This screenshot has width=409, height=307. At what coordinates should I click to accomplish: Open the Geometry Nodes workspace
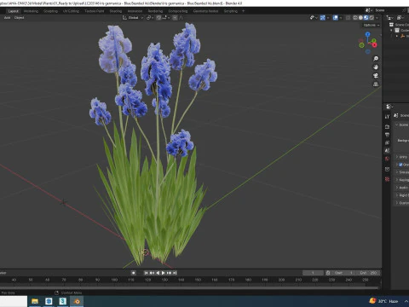206,11
